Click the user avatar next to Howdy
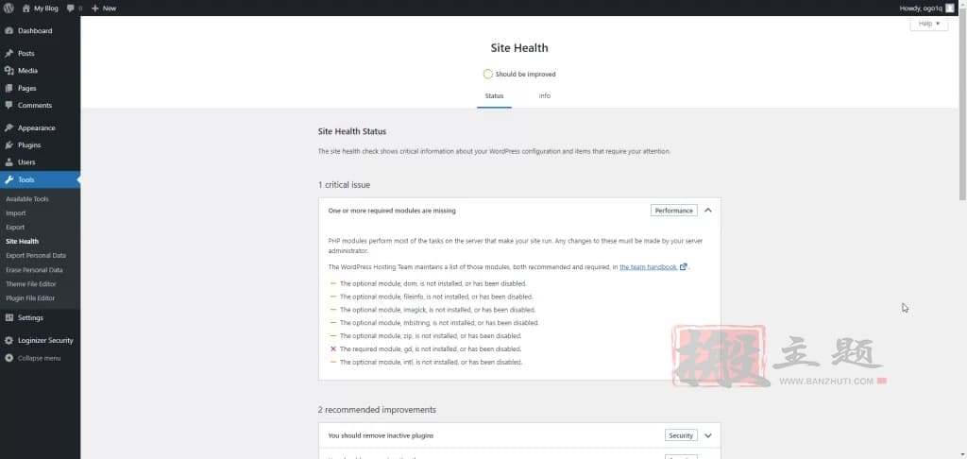This screenshot has width=967, height=459. (x=950, y=8)
